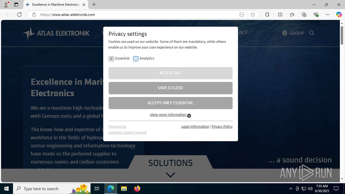Refresh the browser page

point(19,15)
